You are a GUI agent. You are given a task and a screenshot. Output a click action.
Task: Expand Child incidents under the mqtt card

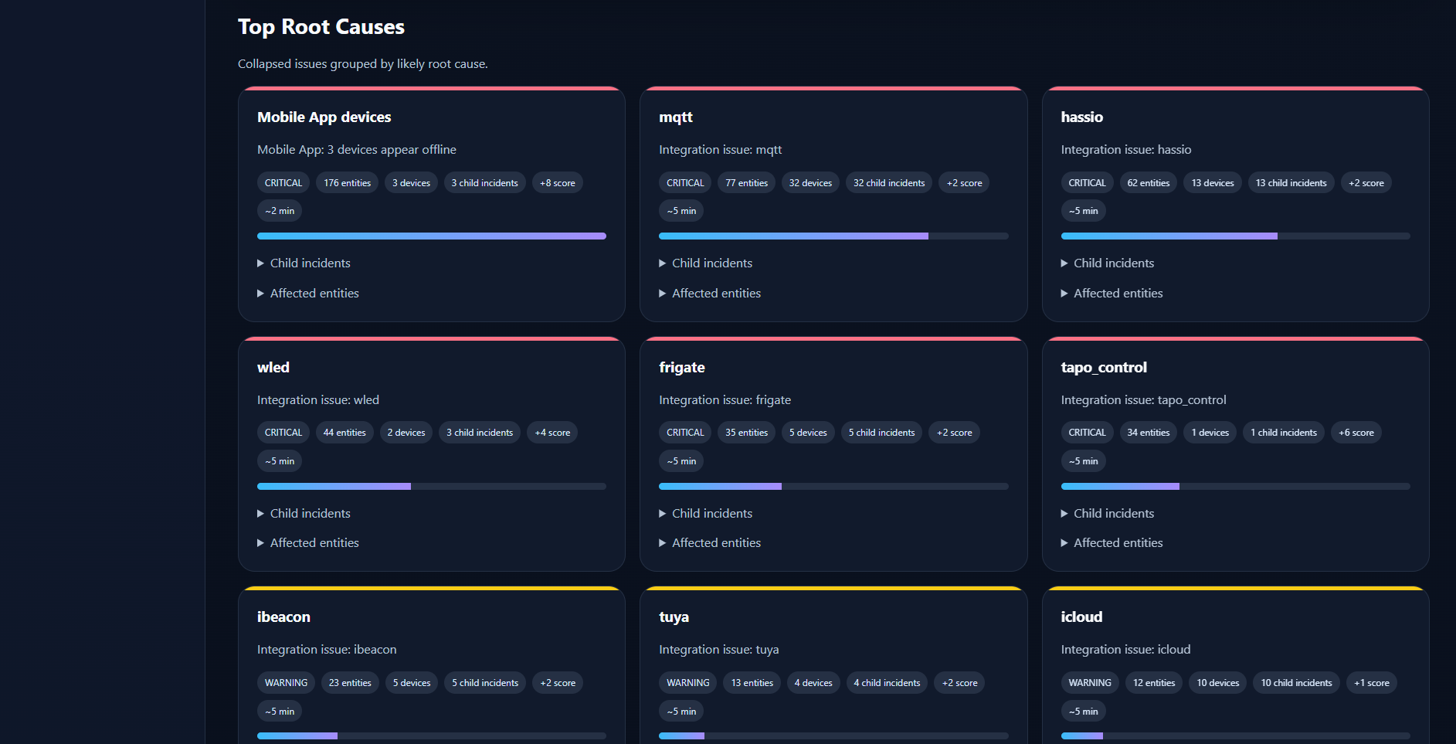pyautogui.click(x=705, y=263)
